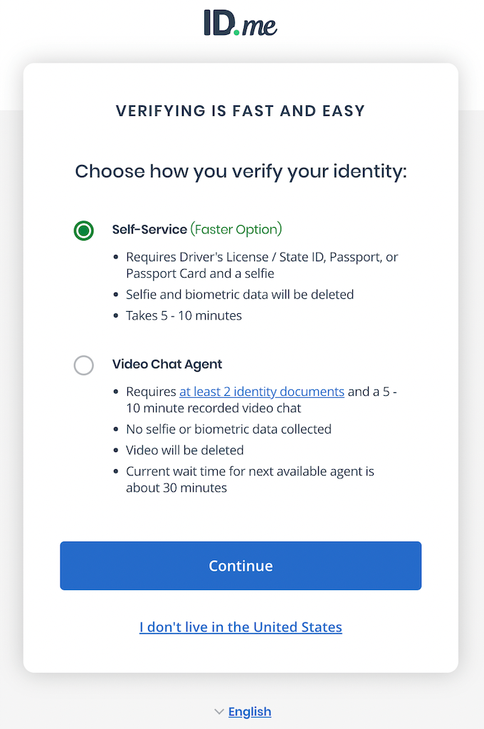Click the 'VERIFYING IS FAST AND EASY' heading
The height and width of the screenshot is (729, 484).
click(241, 110)
